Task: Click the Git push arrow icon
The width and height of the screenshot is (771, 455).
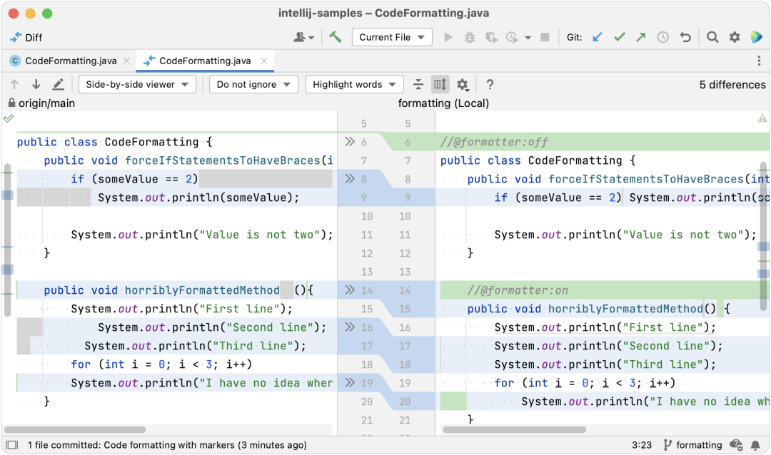Action: pyautogui.click(x=640, y=37)
